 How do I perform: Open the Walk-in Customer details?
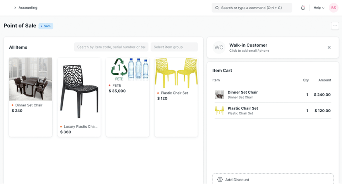[x=248, y=45]
